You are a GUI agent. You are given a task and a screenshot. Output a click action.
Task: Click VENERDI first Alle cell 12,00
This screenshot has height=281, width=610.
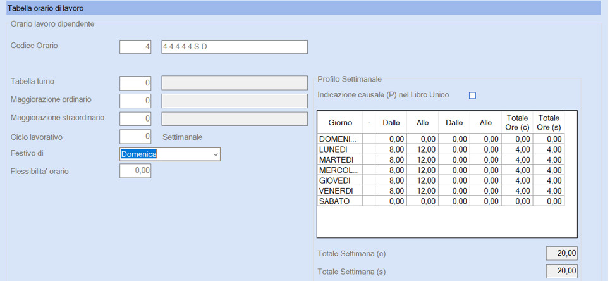pos(422,190)
